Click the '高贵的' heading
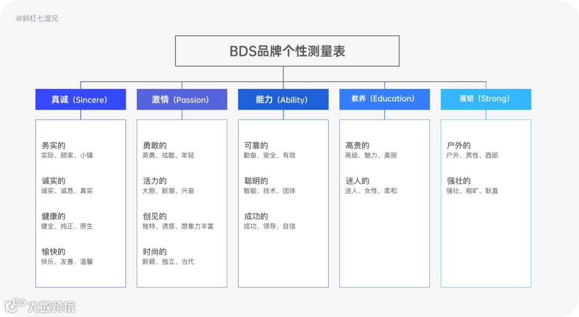The height and width of the screenshot is (317, 579). [358, 146]
